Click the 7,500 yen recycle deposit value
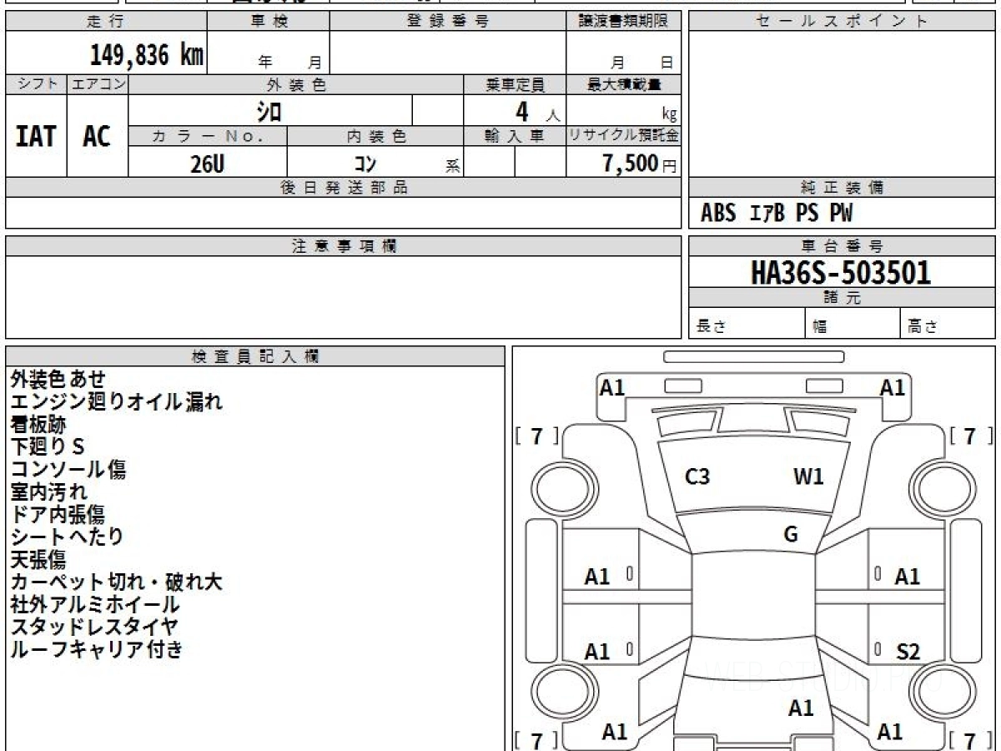1001x751 pixels. (x=631, y=164)
